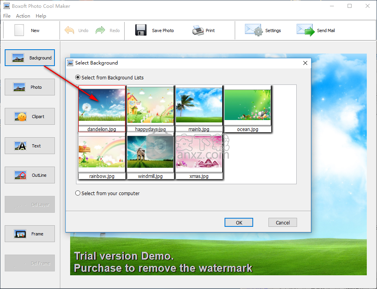Click the Send Mail toolbar label

tap(326, 31)
